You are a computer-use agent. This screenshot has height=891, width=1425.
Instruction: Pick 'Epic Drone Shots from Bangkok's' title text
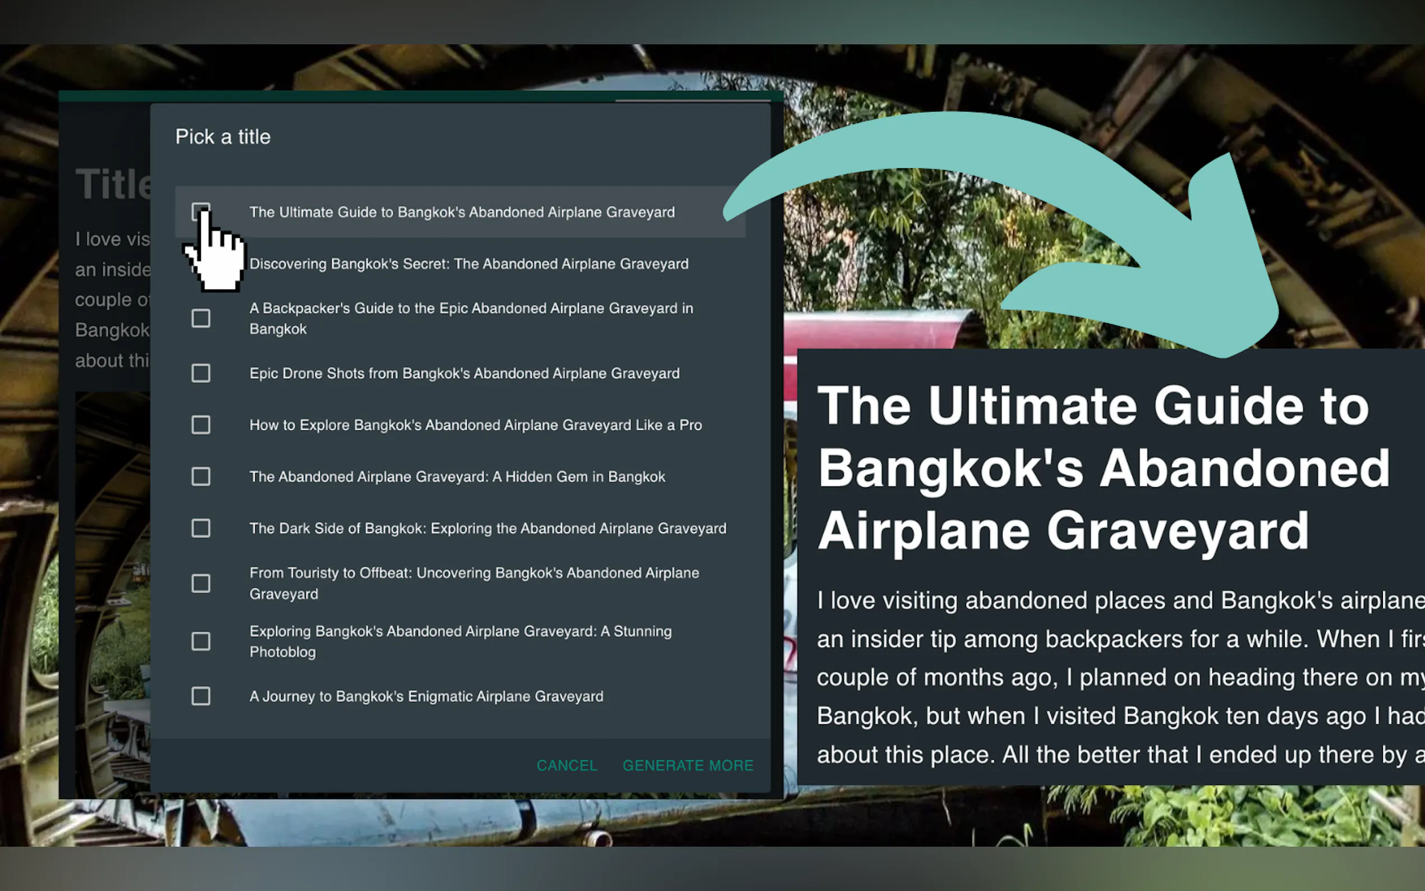(x=464, y=373)
